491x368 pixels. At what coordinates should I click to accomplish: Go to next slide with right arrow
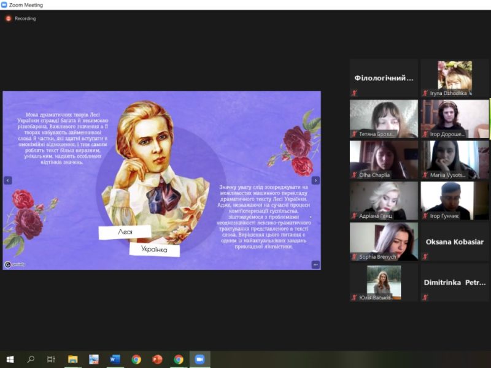click(315, 180)
